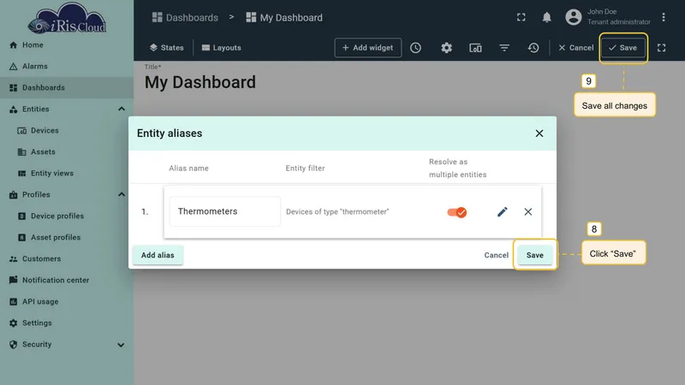The image size is (685, 385).
Task: Open the filters icon in toolbar
Action: click(504, 48)
